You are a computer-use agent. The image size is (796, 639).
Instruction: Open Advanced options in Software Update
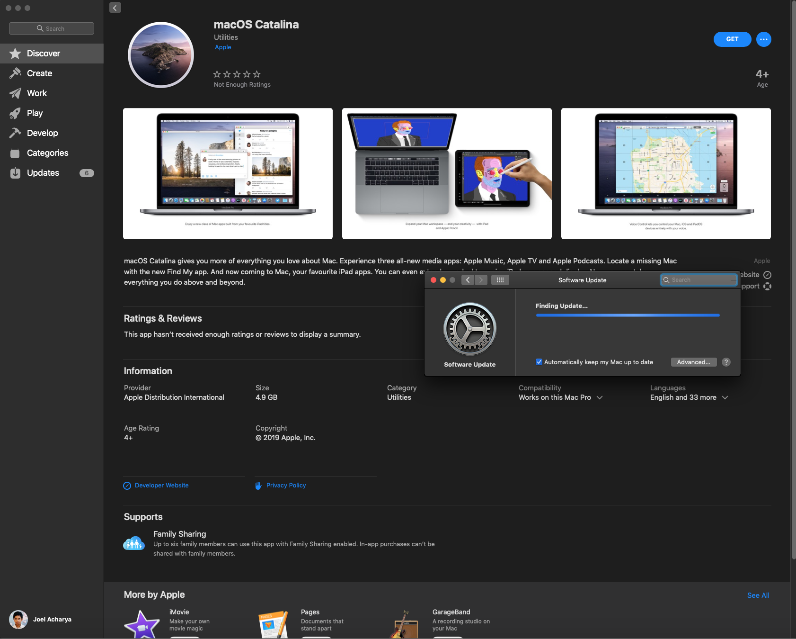coord(694,362)
